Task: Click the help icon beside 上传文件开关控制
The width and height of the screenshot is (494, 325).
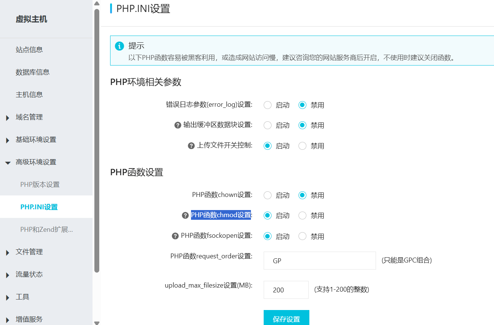Action: (191, 146)
